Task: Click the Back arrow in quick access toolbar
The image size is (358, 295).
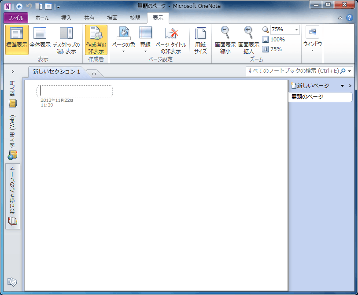Action: [x=19, y=7]
